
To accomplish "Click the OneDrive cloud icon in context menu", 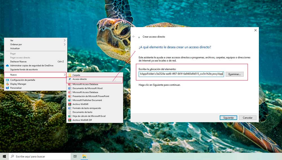I will tap(7, 65).
